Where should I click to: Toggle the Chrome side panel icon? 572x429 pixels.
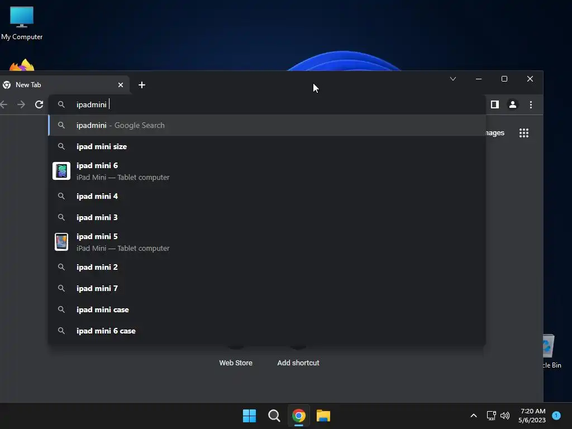495,104
